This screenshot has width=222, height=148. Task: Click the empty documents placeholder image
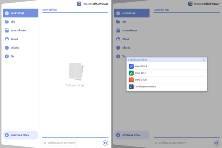tap(76, 72)
